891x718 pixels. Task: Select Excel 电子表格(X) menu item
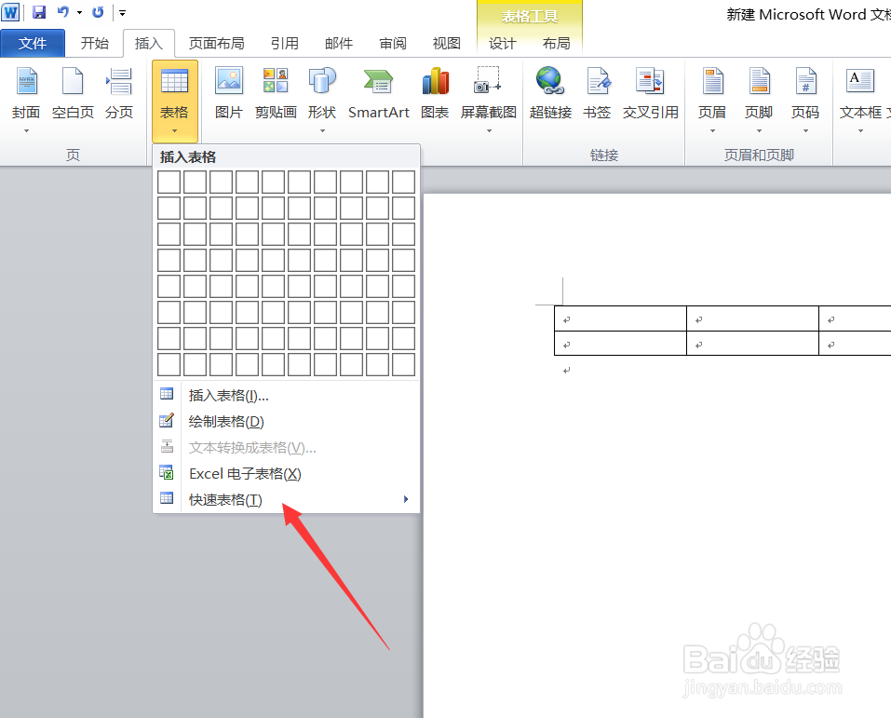click(x=287, y=474)
